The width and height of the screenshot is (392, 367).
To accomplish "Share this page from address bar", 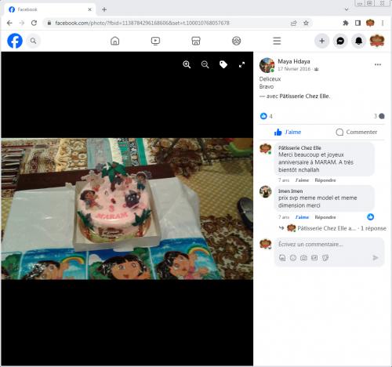I will tap(294, 23).
